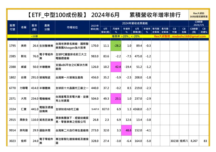Click stock code 1795 cell
This screenshot has height=152, width=216.
[12, 46]
